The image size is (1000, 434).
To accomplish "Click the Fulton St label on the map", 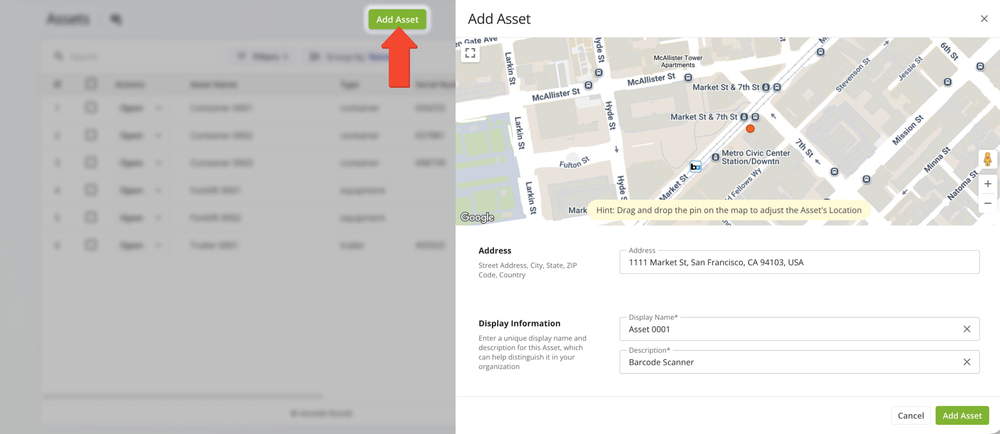I will point(574,162).
